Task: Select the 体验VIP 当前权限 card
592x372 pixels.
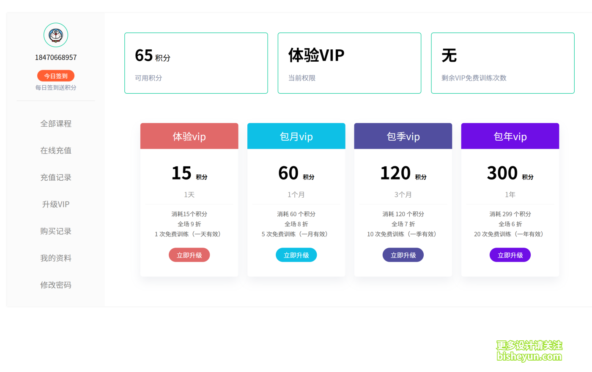Action: 349,62
